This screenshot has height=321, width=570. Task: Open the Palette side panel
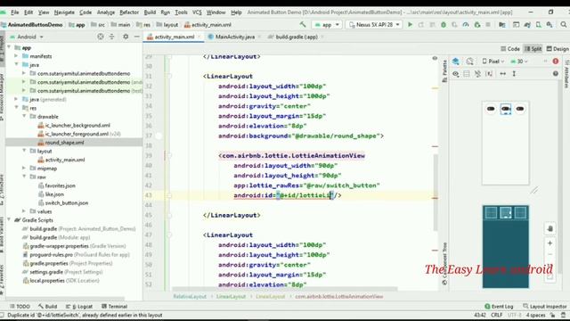(444, 71)
